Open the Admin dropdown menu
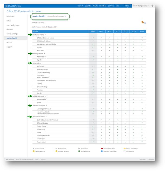 coord(128,6)
